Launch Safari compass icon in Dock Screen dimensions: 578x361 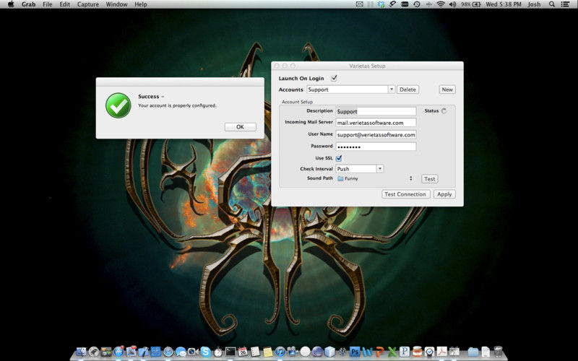tap(168, 352)
